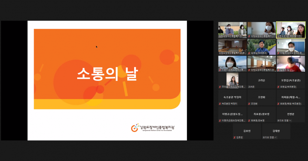
Task: Select 최희원(해냄-속... participant tile
Action: tap(291, 97)
